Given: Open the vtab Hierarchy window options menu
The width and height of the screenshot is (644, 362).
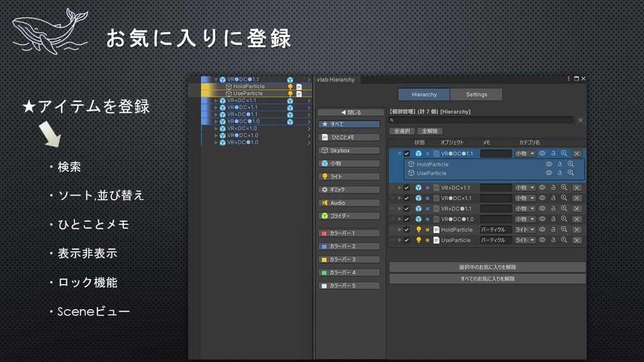Looking at the screenshot, I should 569,79.
